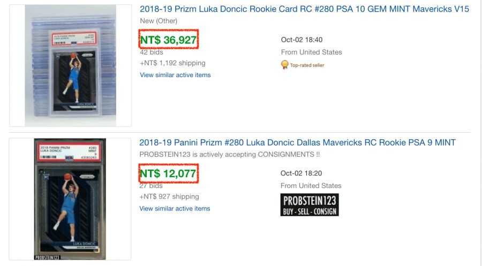Select the NT$ 36,927 sold price
Viewport: 482px width, 266px height.
(x=168, y=40)
